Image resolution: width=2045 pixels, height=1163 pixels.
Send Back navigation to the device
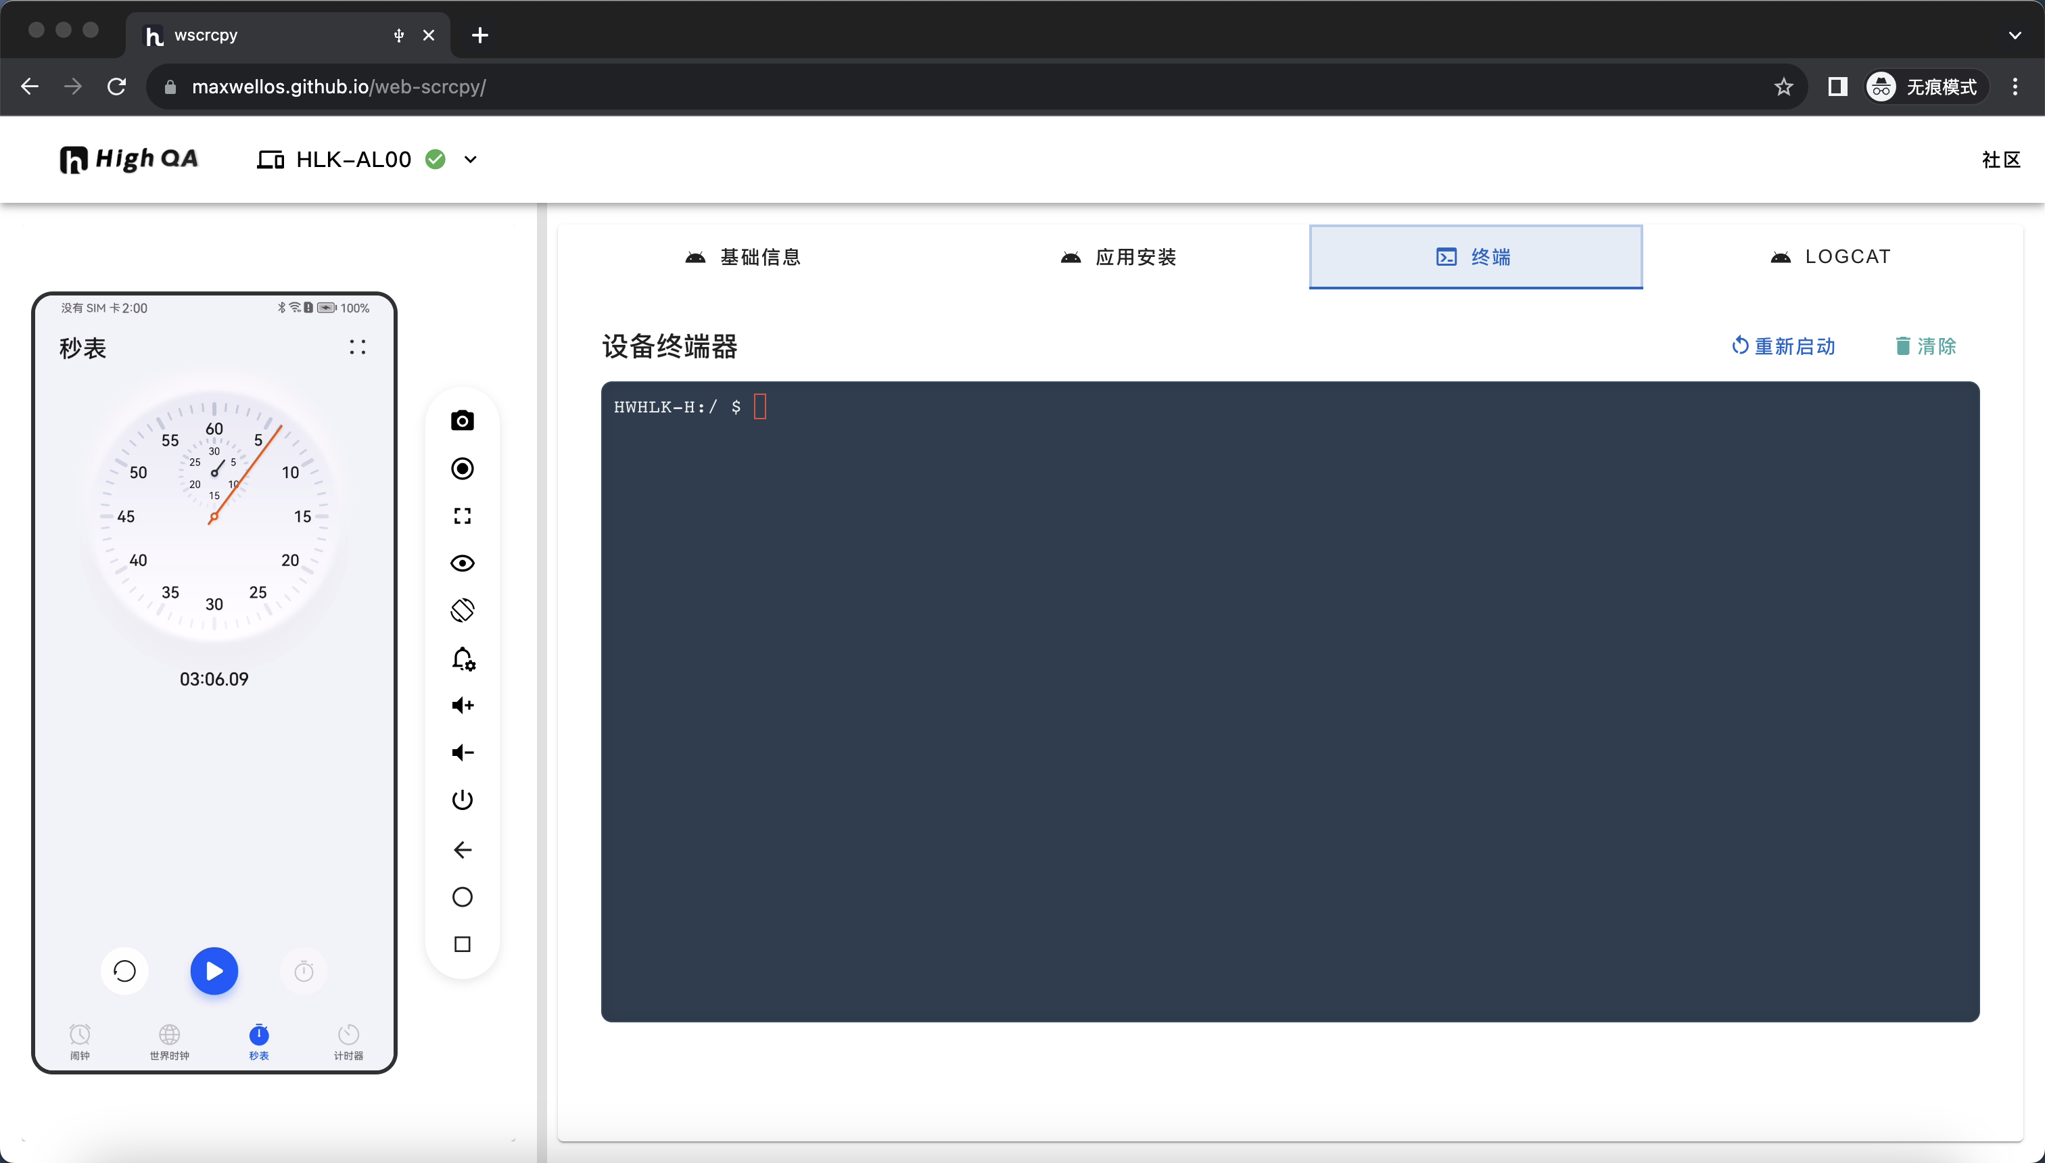463,849
